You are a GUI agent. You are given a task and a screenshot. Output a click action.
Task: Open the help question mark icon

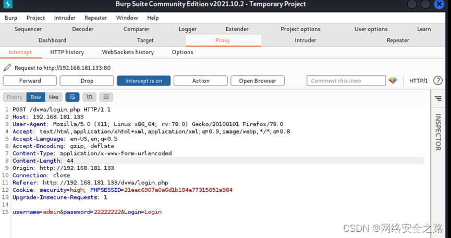tap(438, 81)
